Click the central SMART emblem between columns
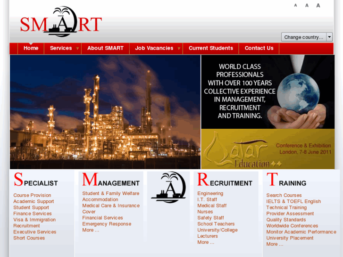 click(168, 187)
